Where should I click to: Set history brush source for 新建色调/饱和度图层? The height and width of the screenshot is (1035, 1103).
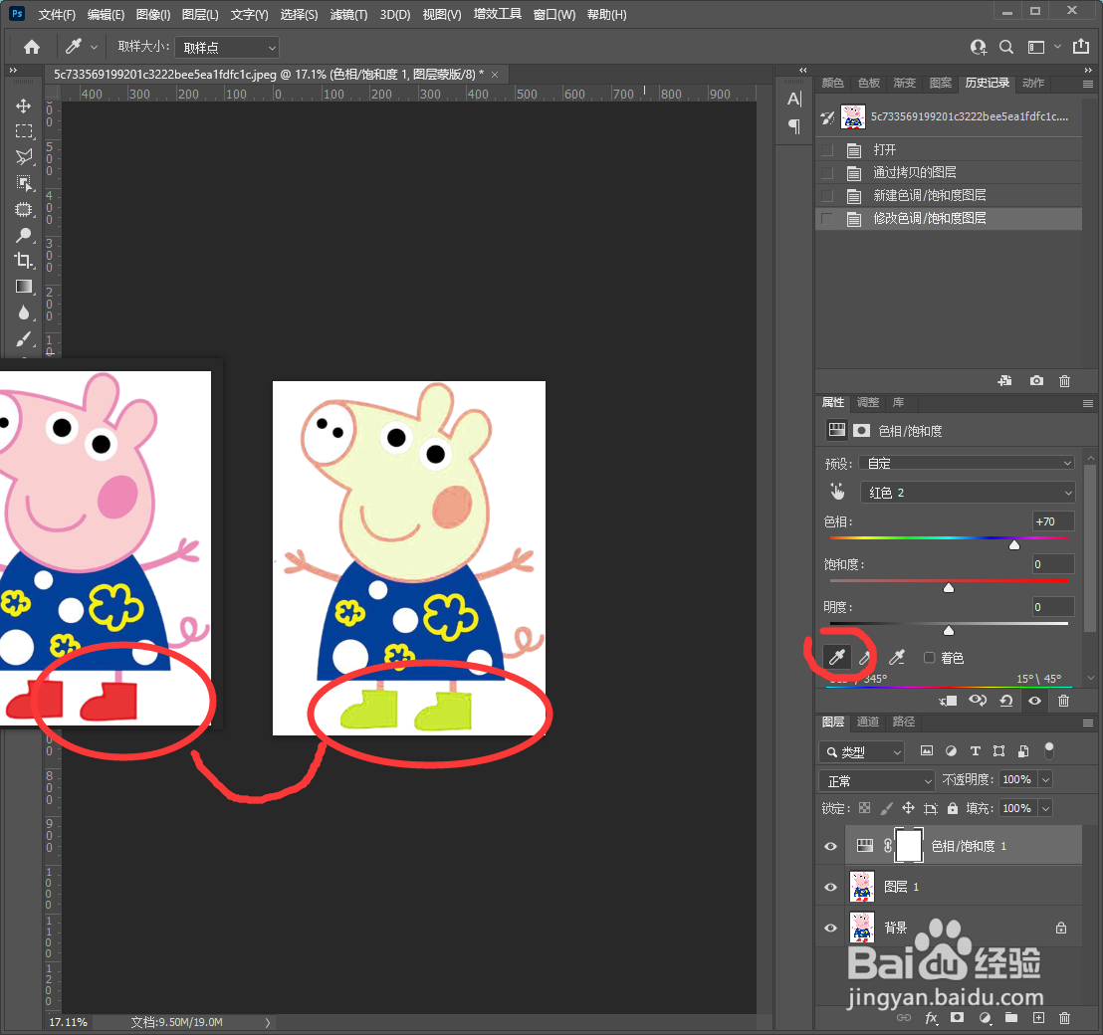click(828, 195)
